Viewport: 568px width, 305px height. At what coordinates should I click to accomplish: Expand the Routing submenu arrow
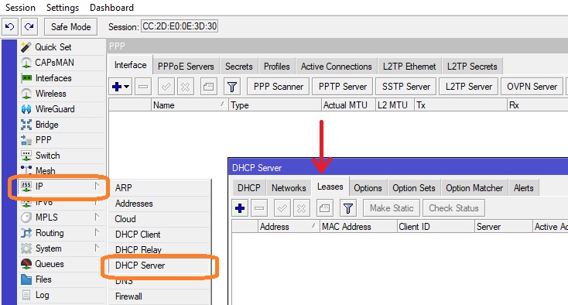[97, 232]
